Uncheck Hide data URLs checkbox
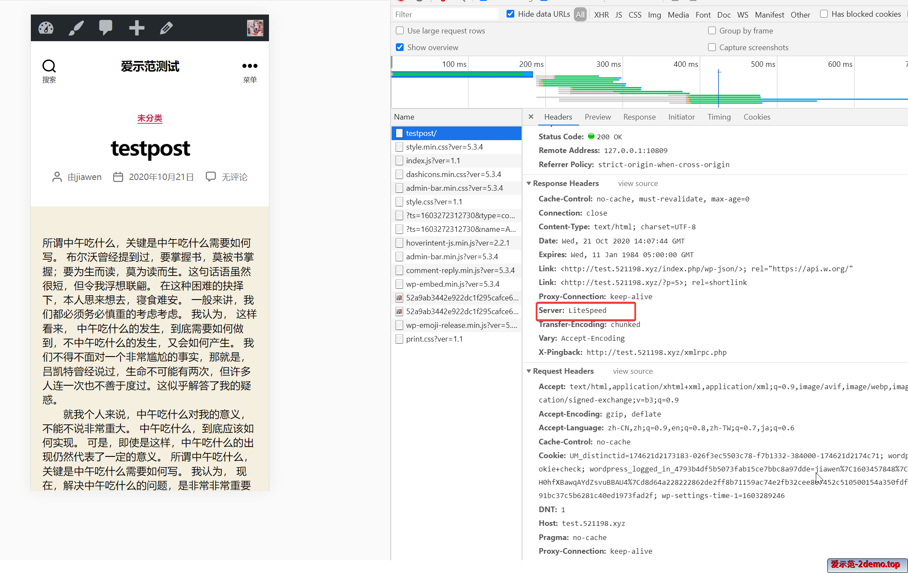The height and width of the screenshot is (573, 908). pos(510,14)
